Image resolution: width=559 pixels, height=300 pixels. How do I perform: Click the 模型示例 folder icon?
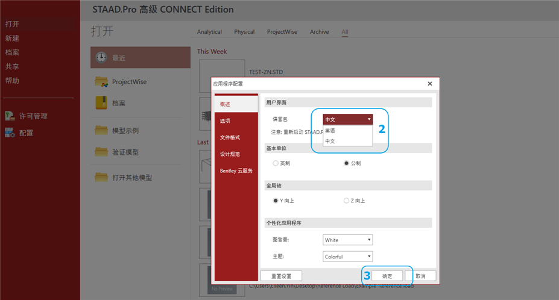pos(101,130)
